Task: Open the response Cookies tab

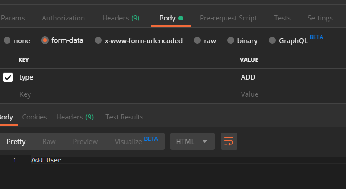Action: 35,117
